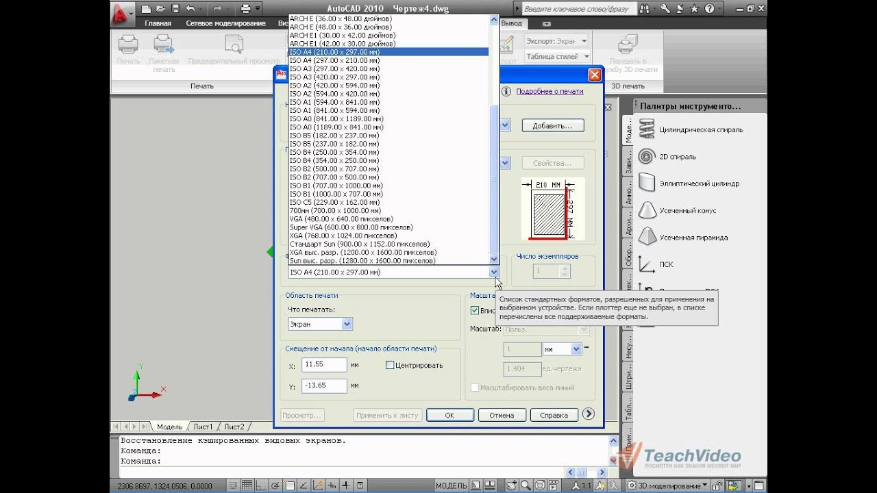Image resolution: width=877 pixels, height=493 pixels.
Task: Check Масштабировать веса линий checkbox
Action: point(475,388)
